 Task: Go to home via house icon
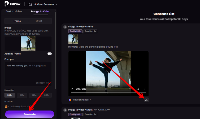[x=30, y=4]
